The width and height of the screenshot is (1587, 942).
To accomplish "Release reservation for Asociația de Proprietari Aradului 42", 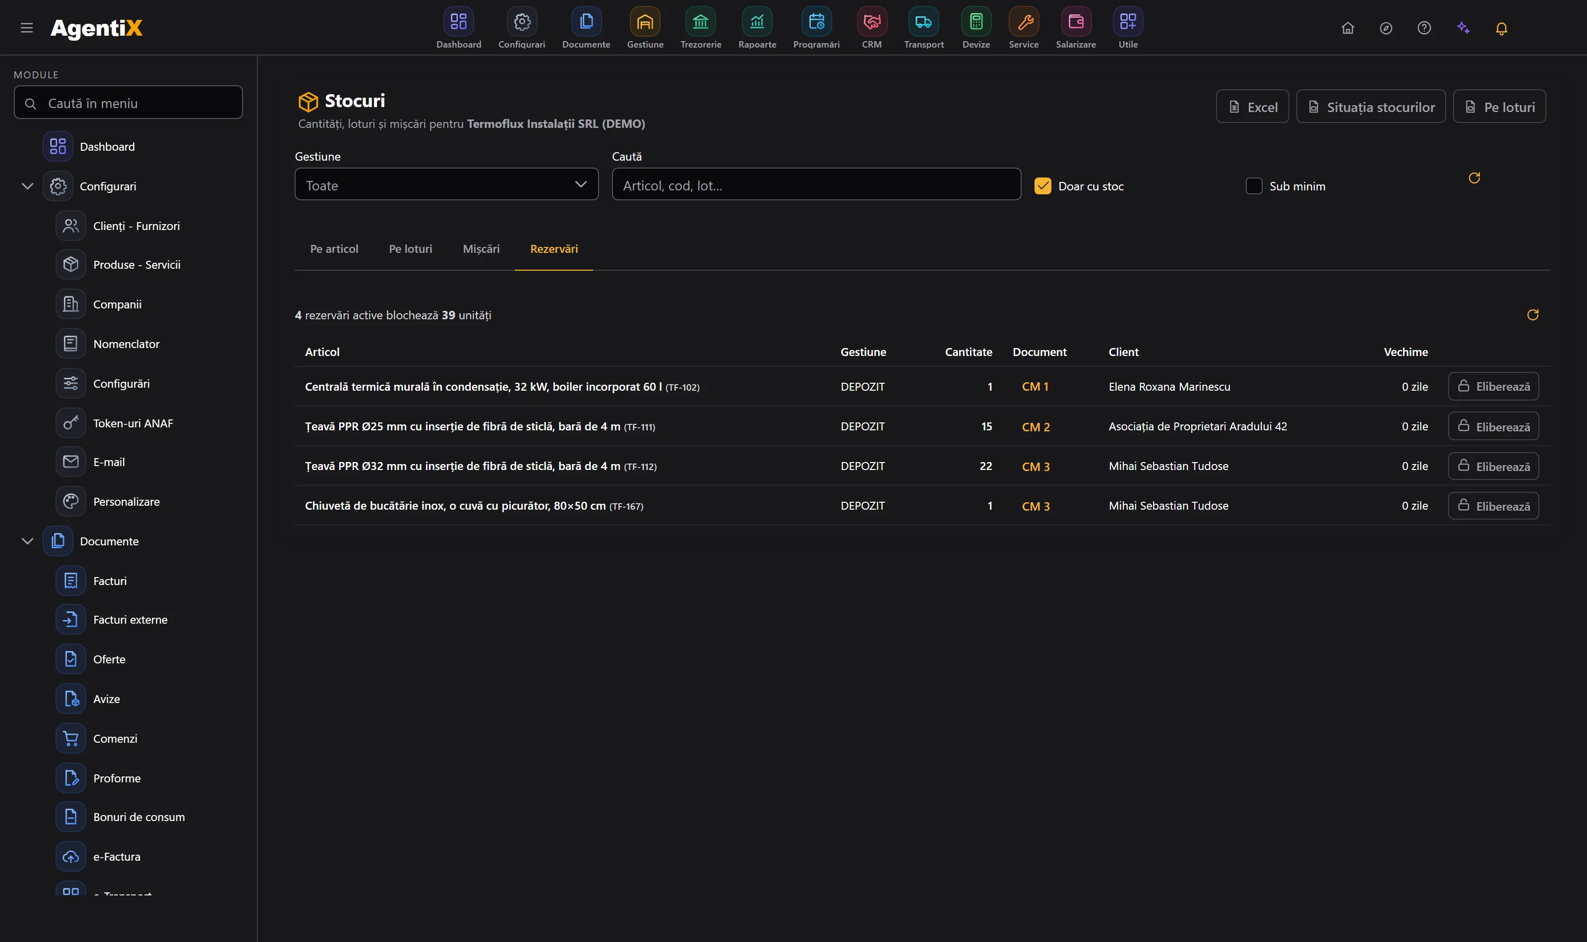I will tap(1493, 426).
